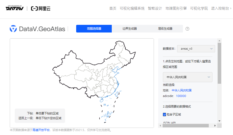Click the 2.选择需要的数据格式 heading text
This screenshot has height=135, width=233.
pyautogui.click(x=177, y=106)
